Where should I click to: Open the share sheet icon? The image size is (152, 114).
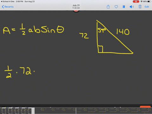click(108, 7)
